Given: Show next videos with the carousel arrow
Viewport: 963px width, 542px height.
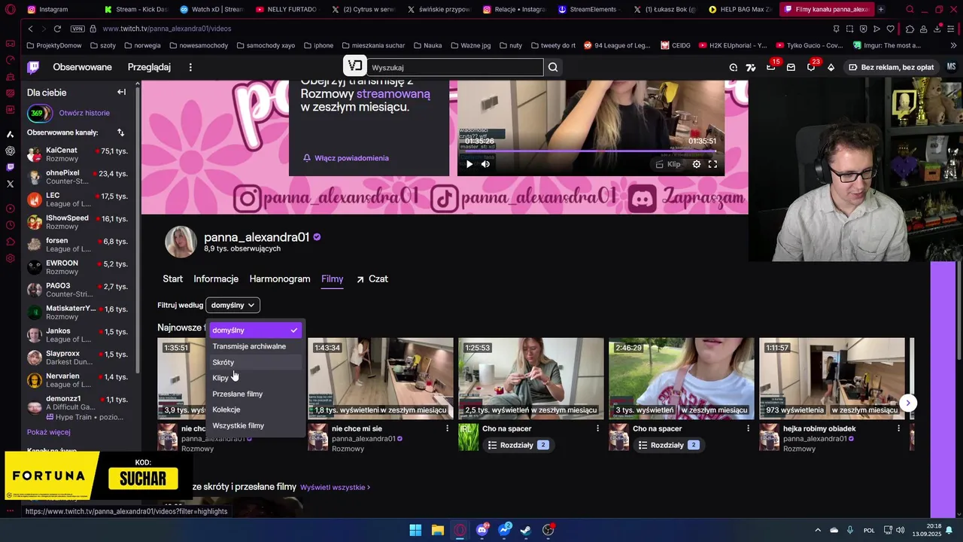Looking at the screenshot, I should coord(908,403).
